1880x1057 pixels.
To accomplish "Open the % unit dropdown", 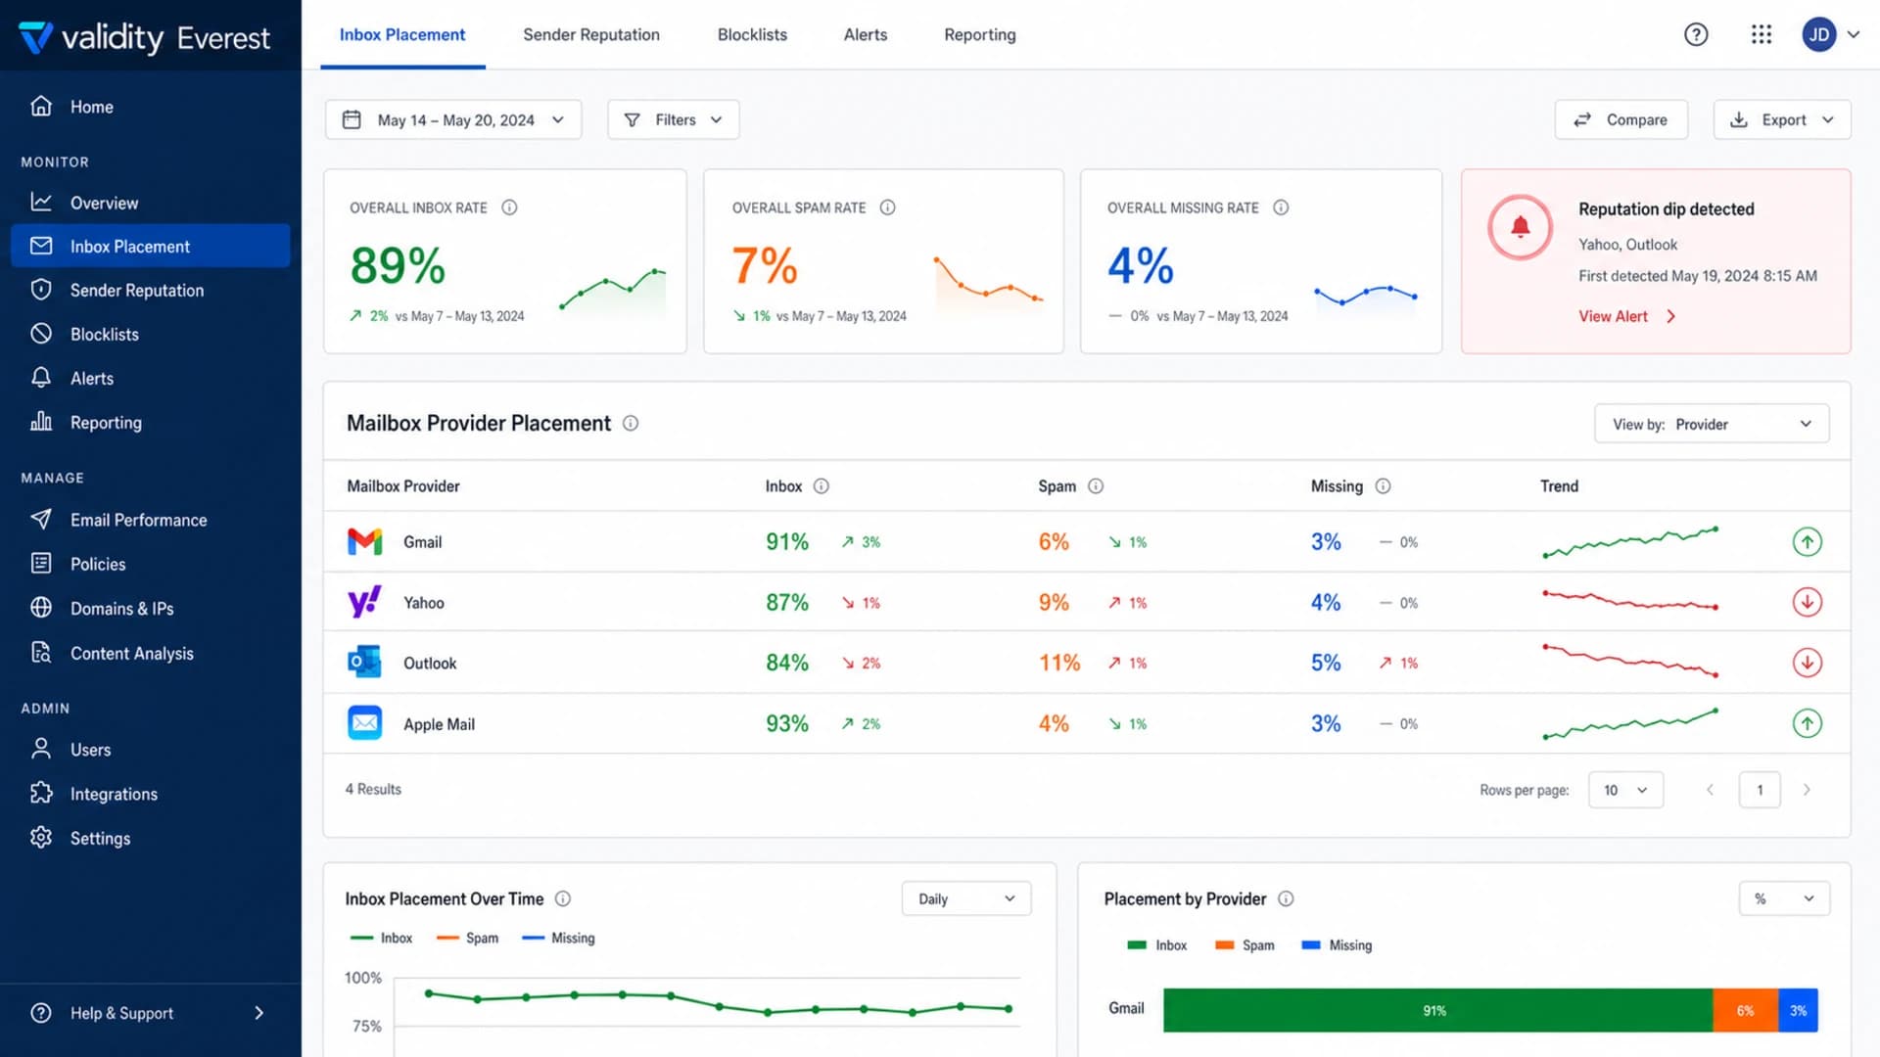I will 1784,898.
